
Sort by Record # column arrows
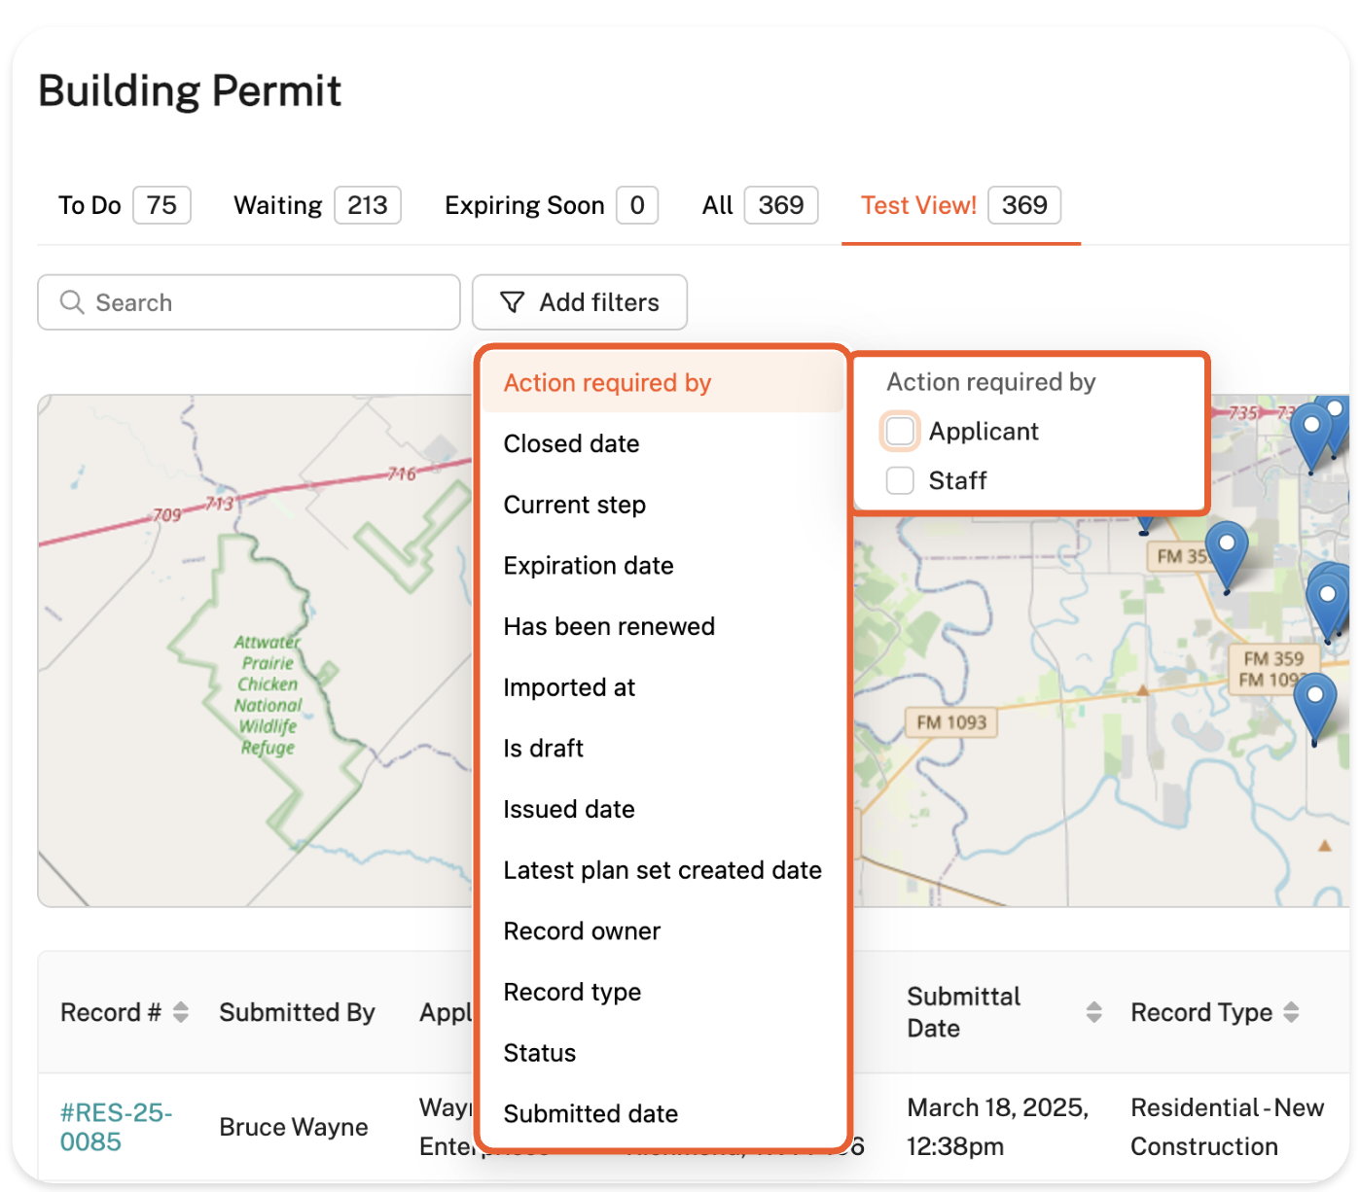[181, 1012]
